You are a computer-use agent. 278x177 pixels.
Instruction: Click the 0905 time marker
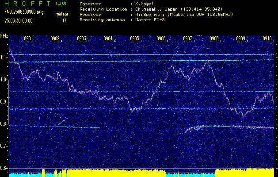click(x=134, y=38)
